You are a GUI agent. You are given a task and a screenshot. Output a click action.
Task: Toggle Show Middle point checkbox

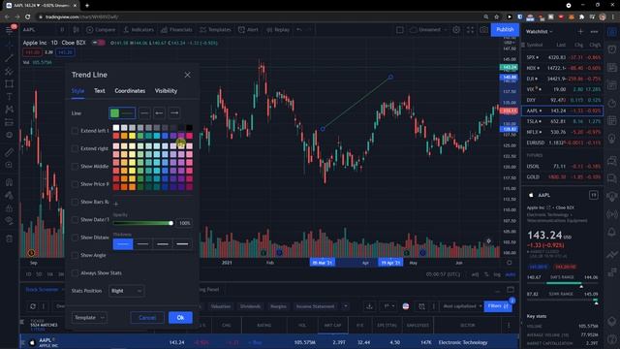pos(76,166)
